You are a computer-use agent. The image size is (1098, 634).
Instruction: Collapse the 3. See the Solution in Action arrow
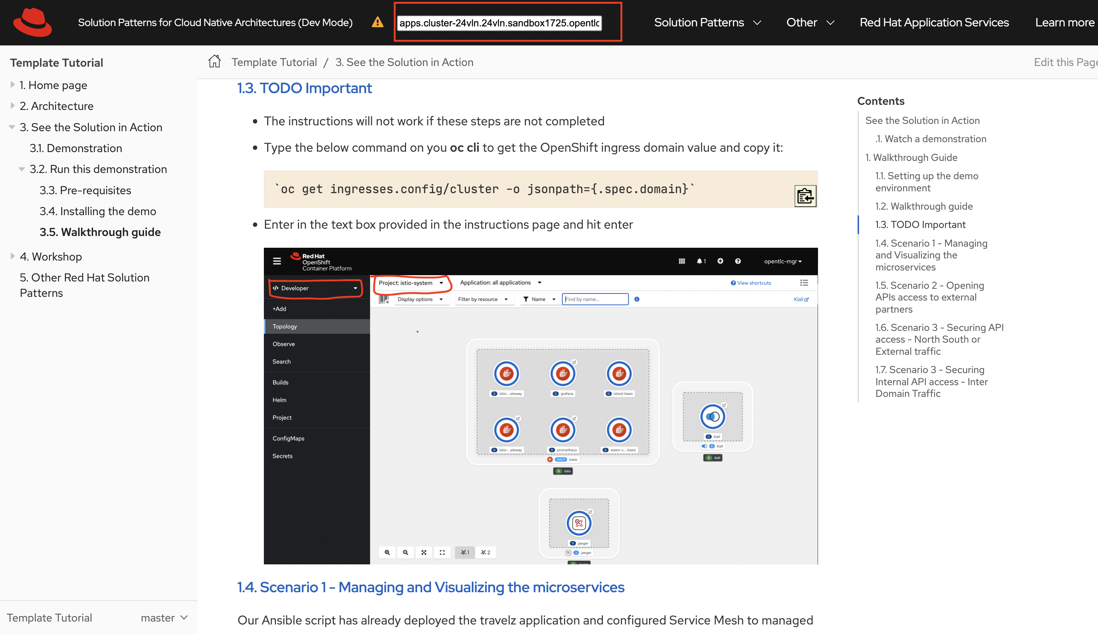12,127
